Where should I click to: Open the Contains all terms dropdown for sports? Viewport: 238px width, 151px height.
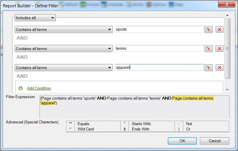(64, 30)
